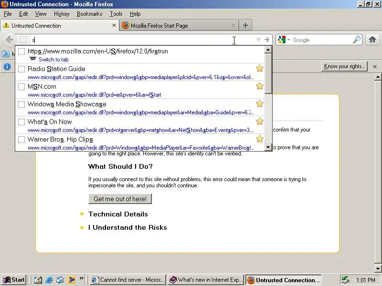Click the bookmarks toolbar item icon
The width and height of the screenshot is (382, 286).
pos(6,54)
